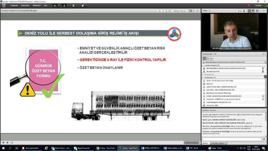This screenshot has height=151, width=268.
Task: Open the Bölmeler menu
Action: (37, 5)
